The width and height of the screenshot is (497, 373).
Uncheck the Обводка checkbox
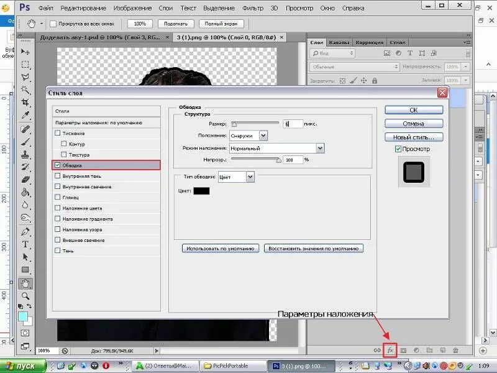click(57, 165)
